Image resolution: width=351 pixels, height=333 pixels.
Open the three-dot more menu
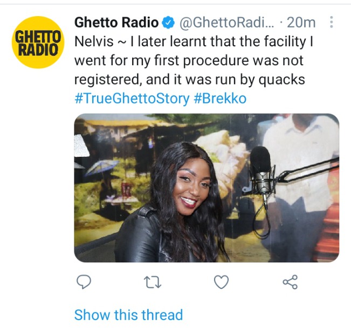point(332,22)
